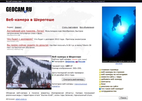The height and width of the screenshot is (101, 142).
Task: Open 'горнолыжные курорты' category link
Action: (69, 85)
